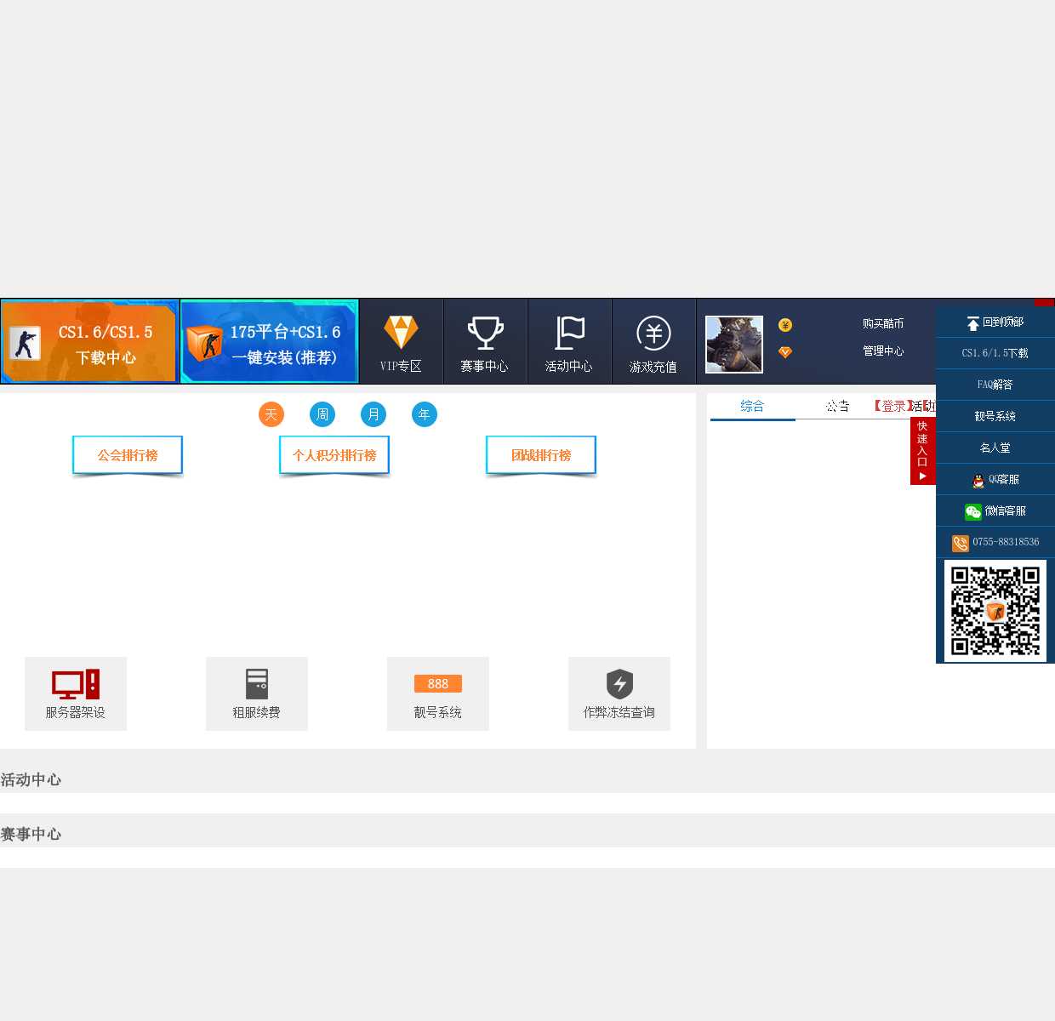Switch to the 综合 news tab
Viewport: 1055px width, 1021px height.
[x=752, y=406]
